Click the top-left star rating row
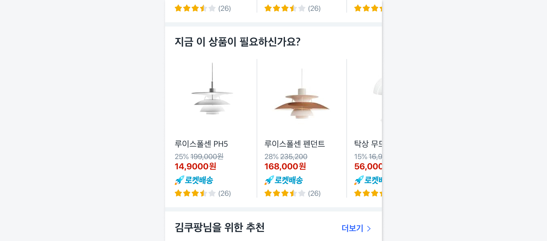The width and height of the screenshot is (547, 241). (x=195, y=8)
